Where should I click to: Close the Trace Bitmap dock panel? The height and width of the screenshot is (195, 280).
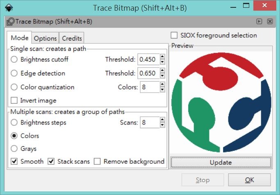pyautogui.click(x=270, y=21)
